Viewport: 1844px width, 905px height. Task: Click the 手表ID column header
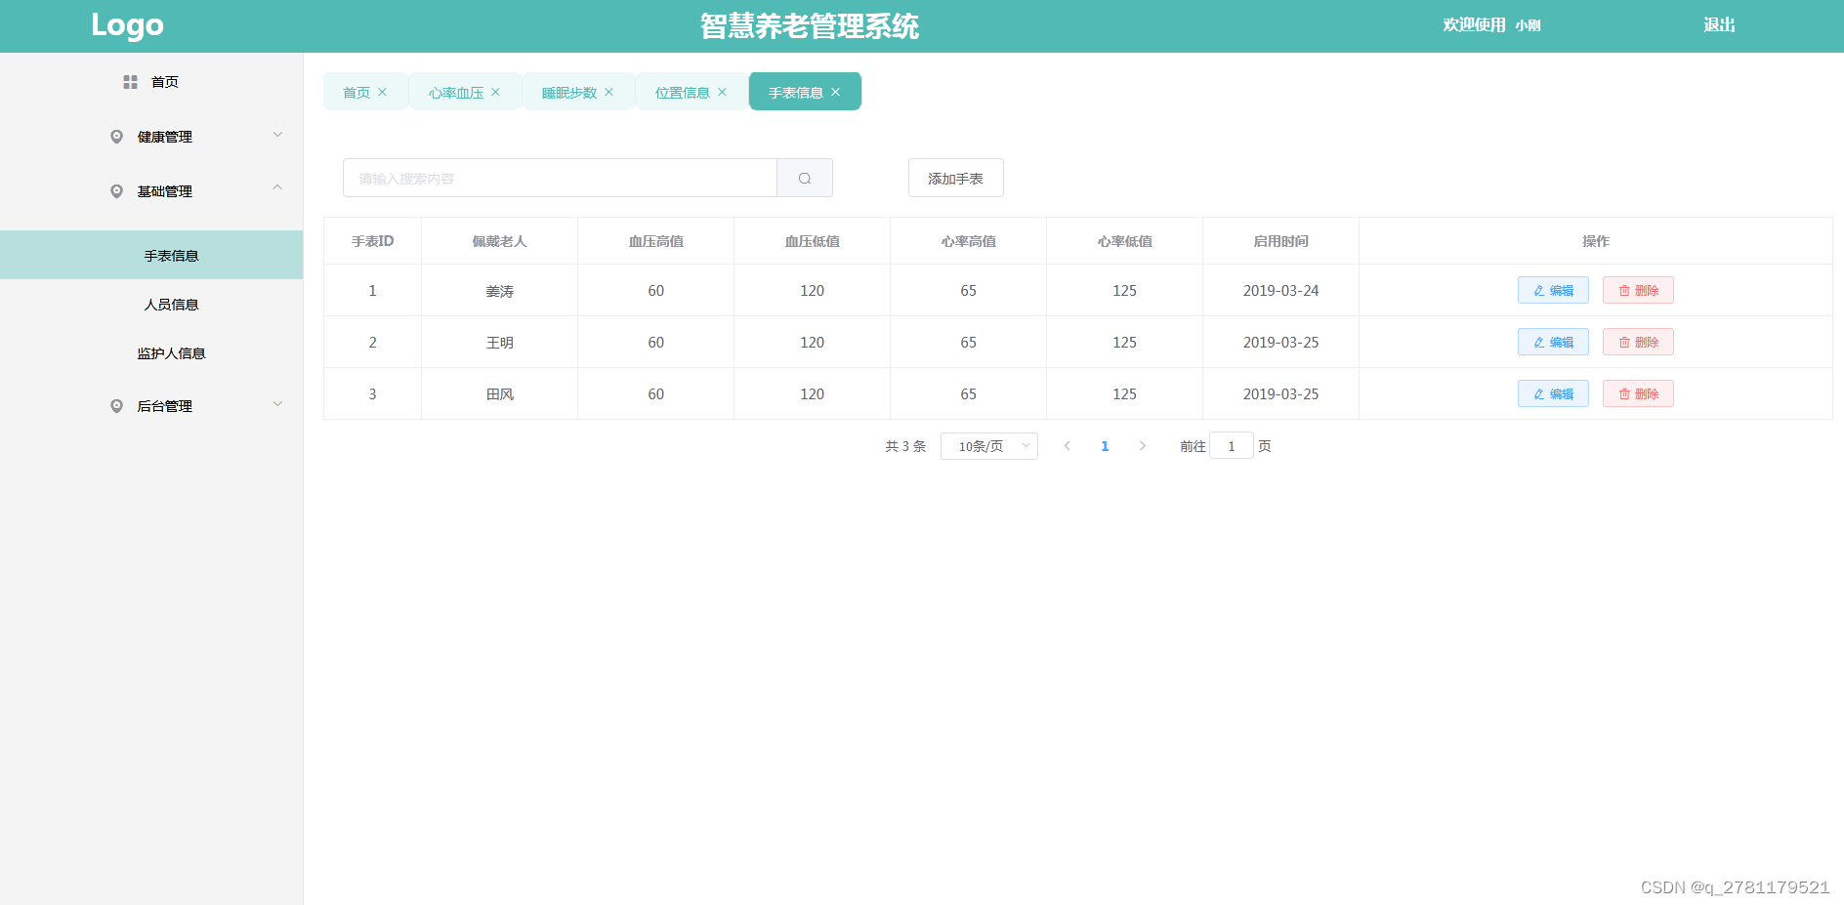(x=372, y=241)
